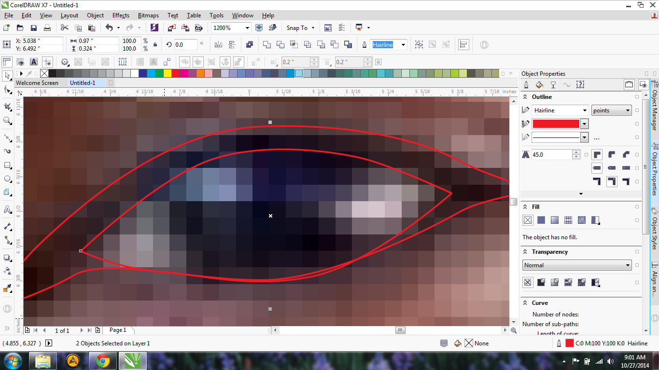Switch to the Fill section icon

(539, 84)
